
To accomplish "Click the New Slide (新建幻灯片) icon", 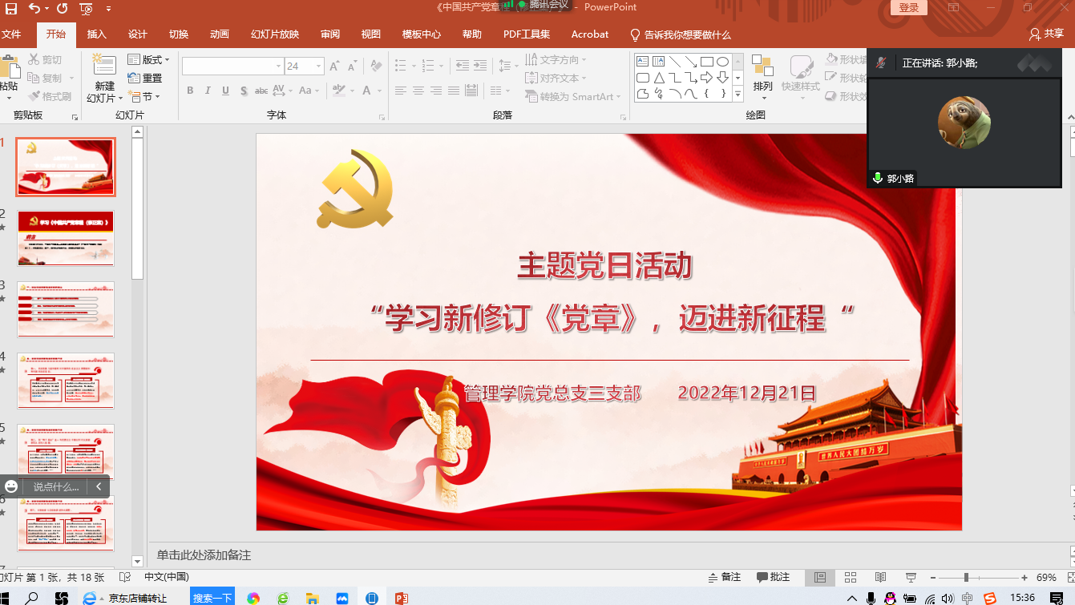I will click(x=104, y=67).
